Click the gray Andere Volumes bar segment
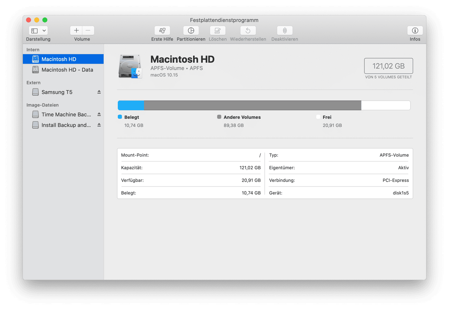This screenshot has height=310, width=449. click(x=252, y=105)
